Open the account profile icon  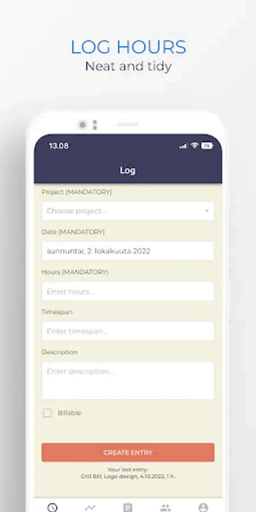[203, 507]
